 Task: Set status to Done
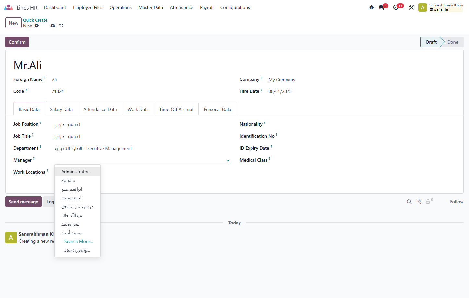452,42
